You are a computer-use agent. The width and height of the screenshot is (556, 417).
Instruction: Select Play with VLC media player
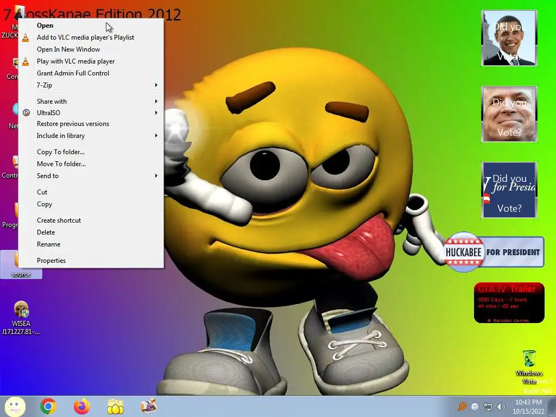[x=91, y=61]
